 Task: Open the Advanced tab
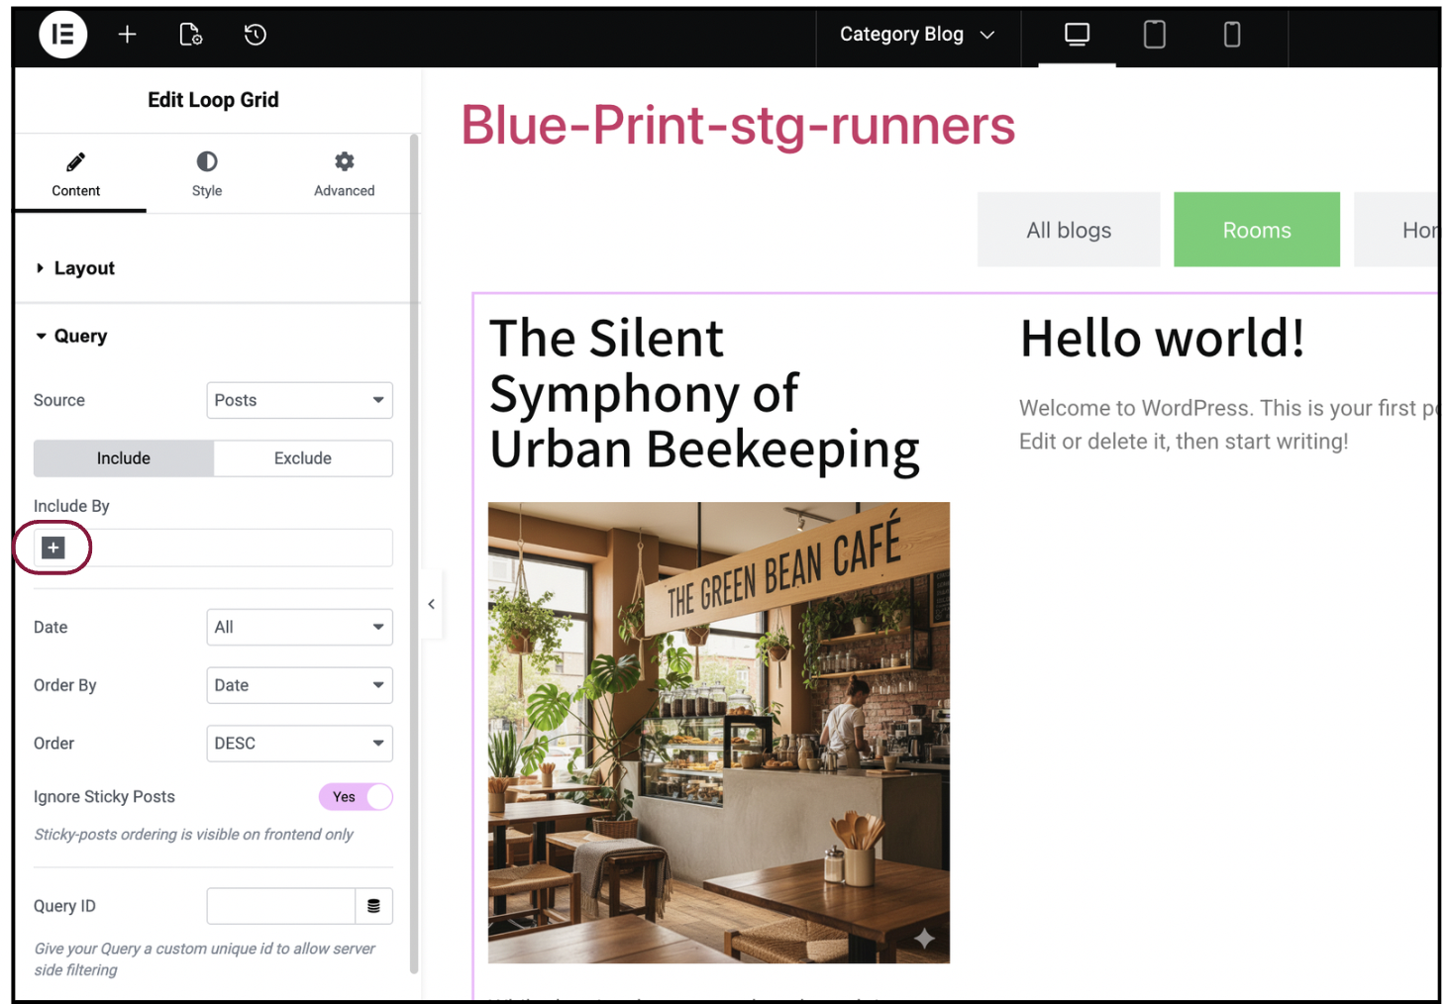[x=344, y=173]
